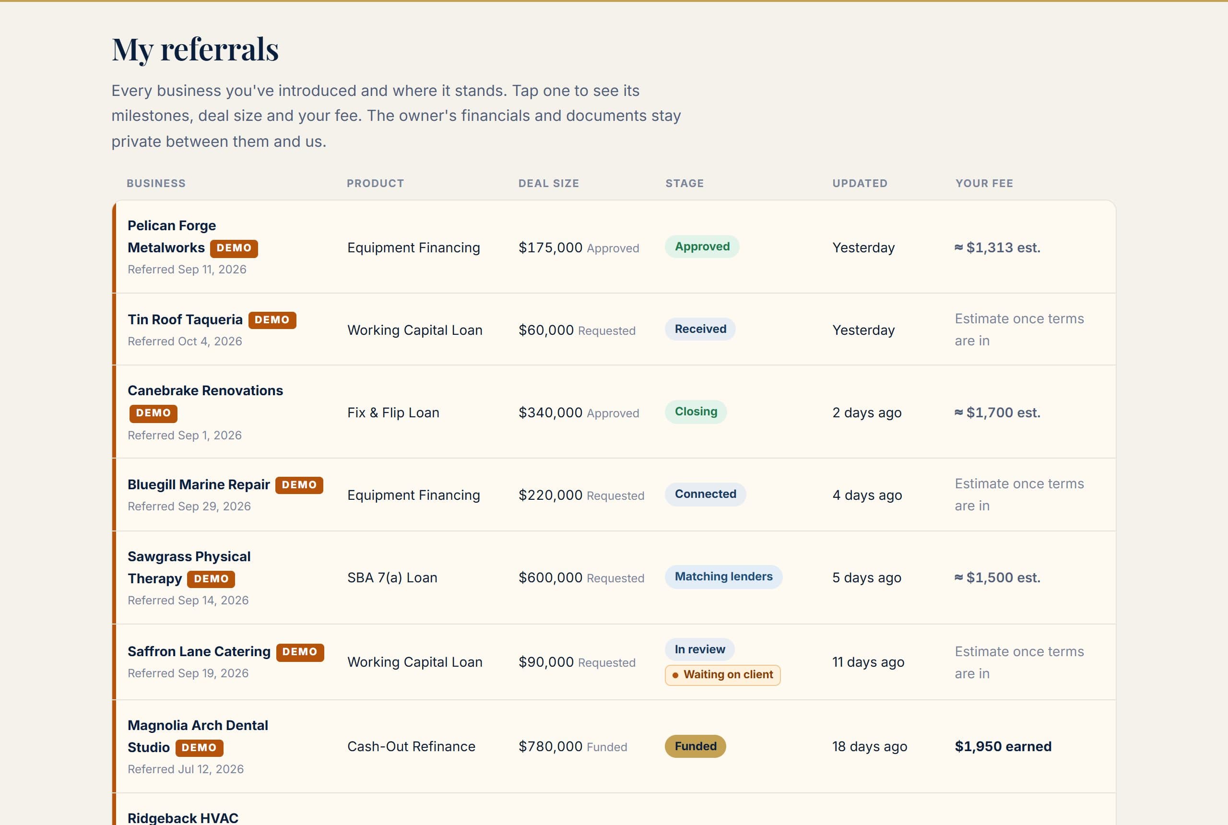Open the Canebrake Renovations referral
Viewport: 1228px width, 825px height.
[x=614, y=412]
